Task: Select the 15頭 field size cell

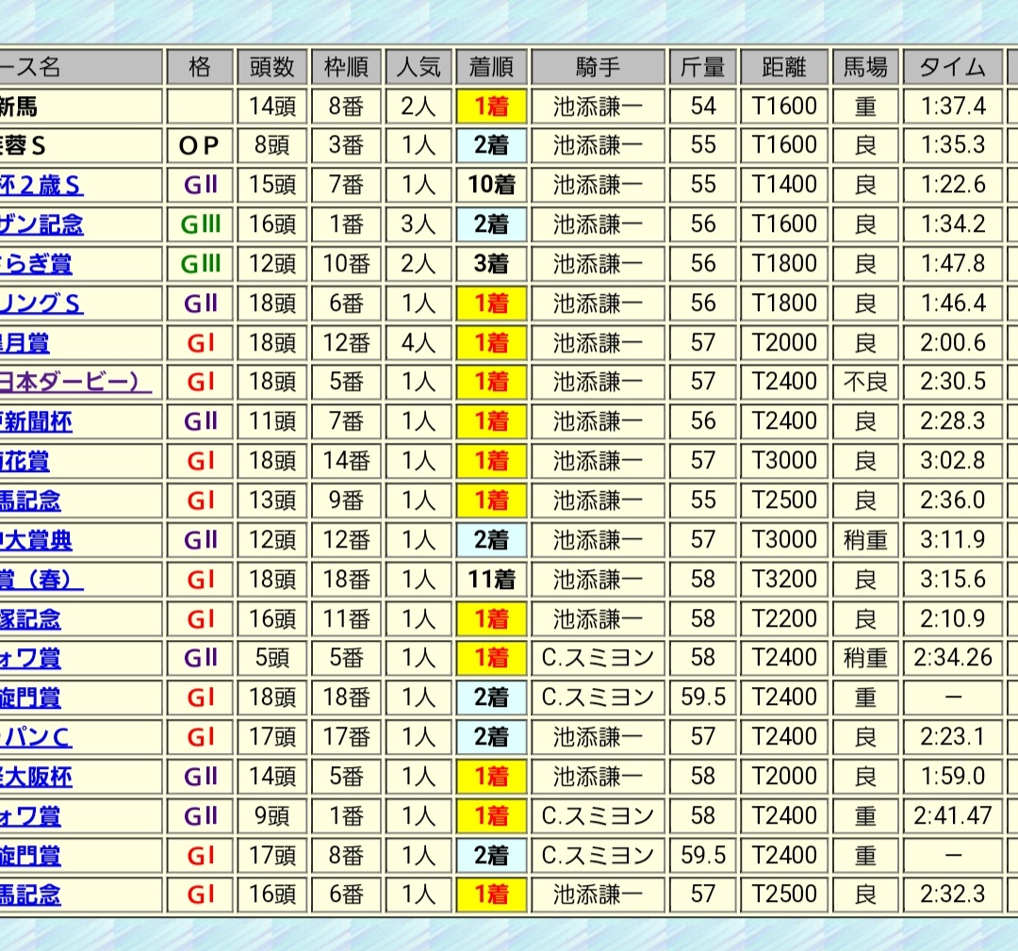Action: click(x=272, y=185)
